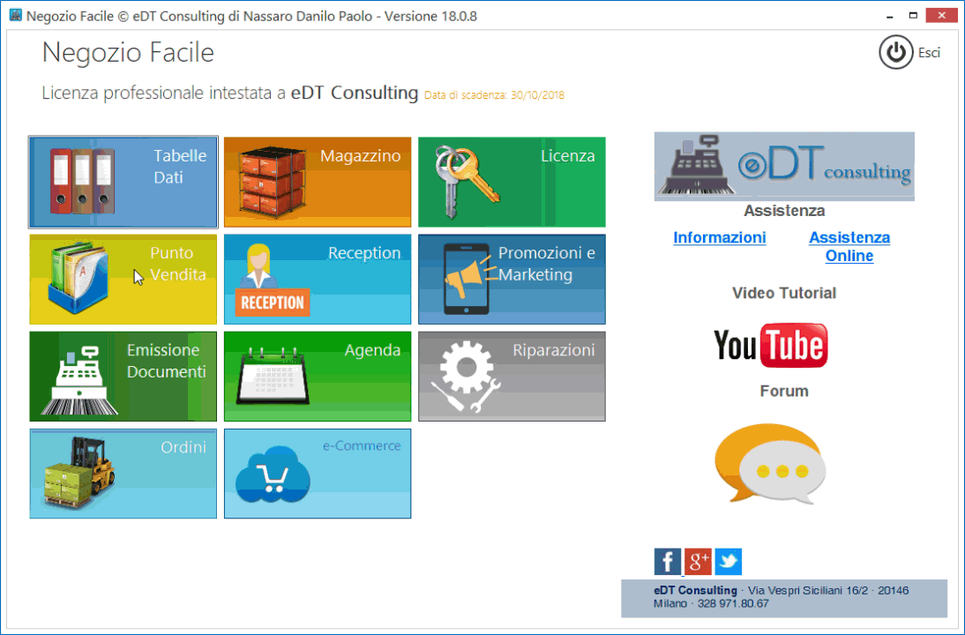Open the e-Commerce cloud cart tile
Screen dimensions: 965x635
pos(318,474)
